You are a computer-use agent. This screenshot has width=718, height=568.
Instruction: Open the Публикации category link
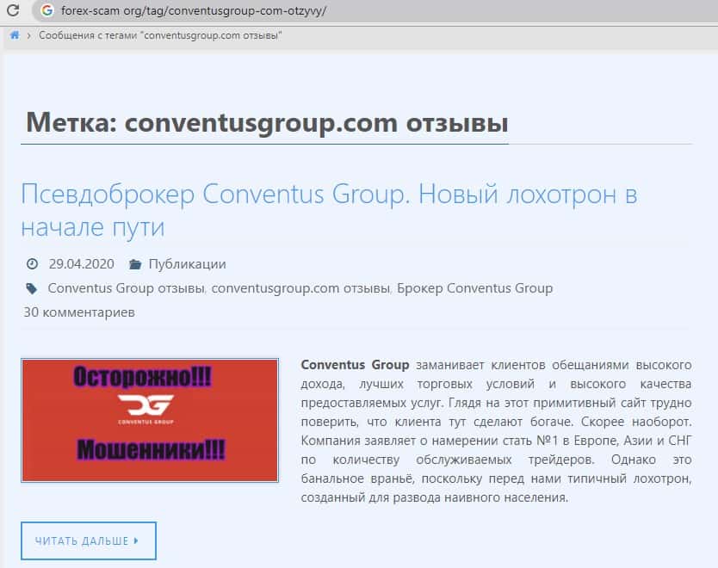tap(188, 264)
